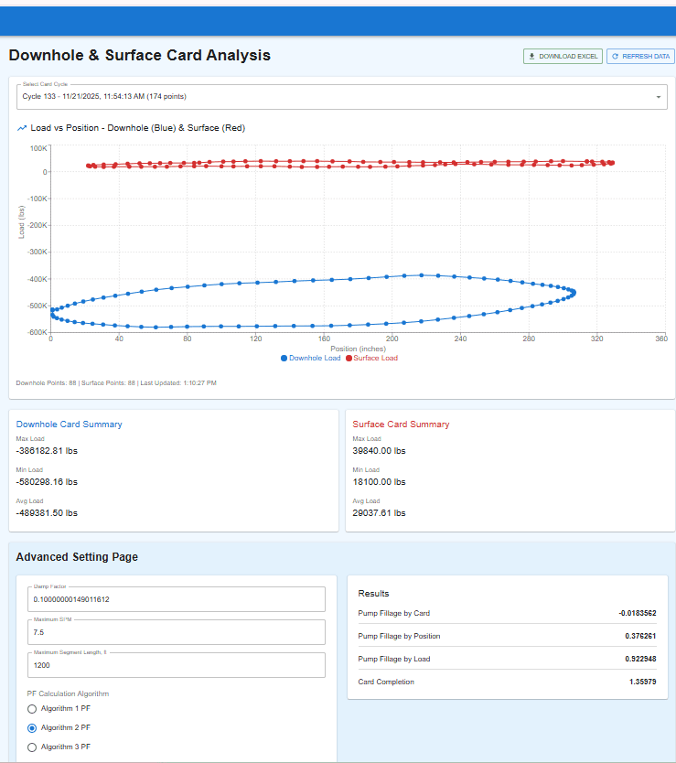Choose the Algorithm 2 PF radio option
676x763 pixels.
click(33, 728)
